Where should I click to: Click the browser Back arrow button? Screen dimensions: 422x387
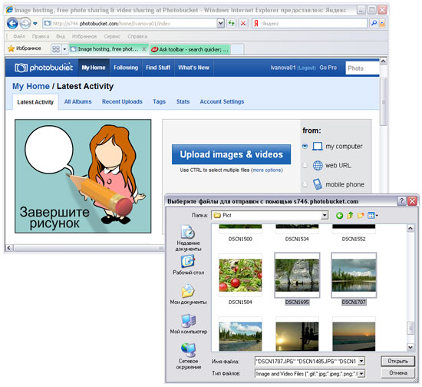(x=12, y=24)
